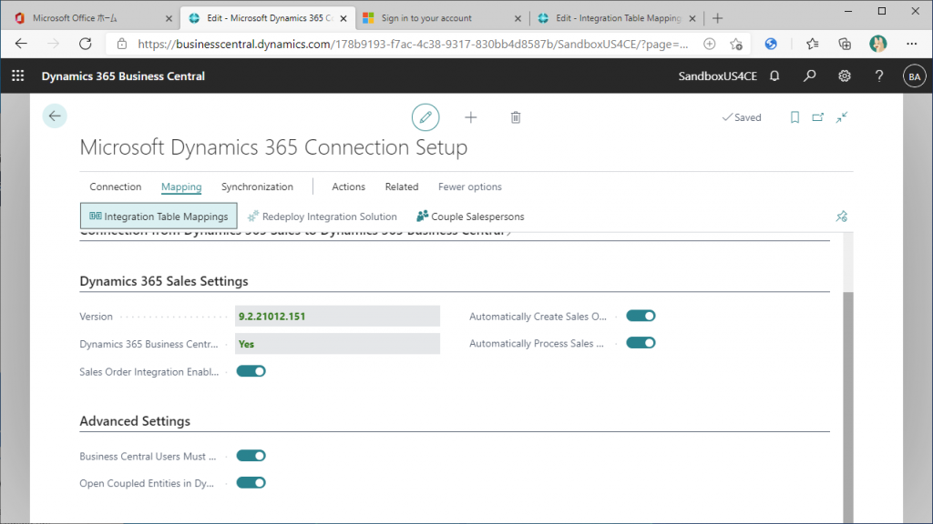Click the Microsoft Dynamics 365 Connection Setup heading
This screenshot has height=524, width=933.
[273, 147]
